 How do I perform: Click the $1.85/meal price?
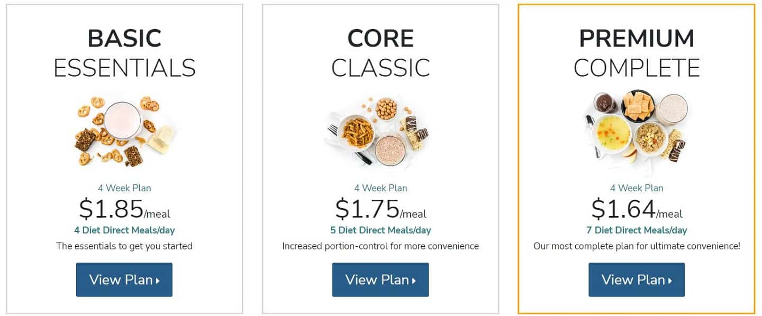(x=124, y=209)
